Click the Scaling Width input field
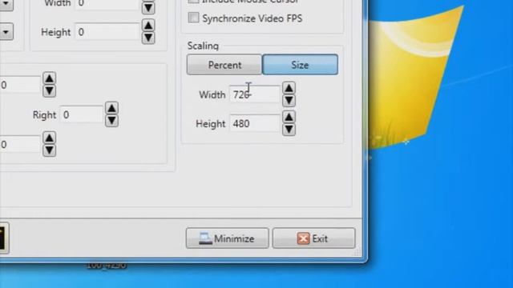This screenshot has width=513, height=288. [x=255, y=94]
